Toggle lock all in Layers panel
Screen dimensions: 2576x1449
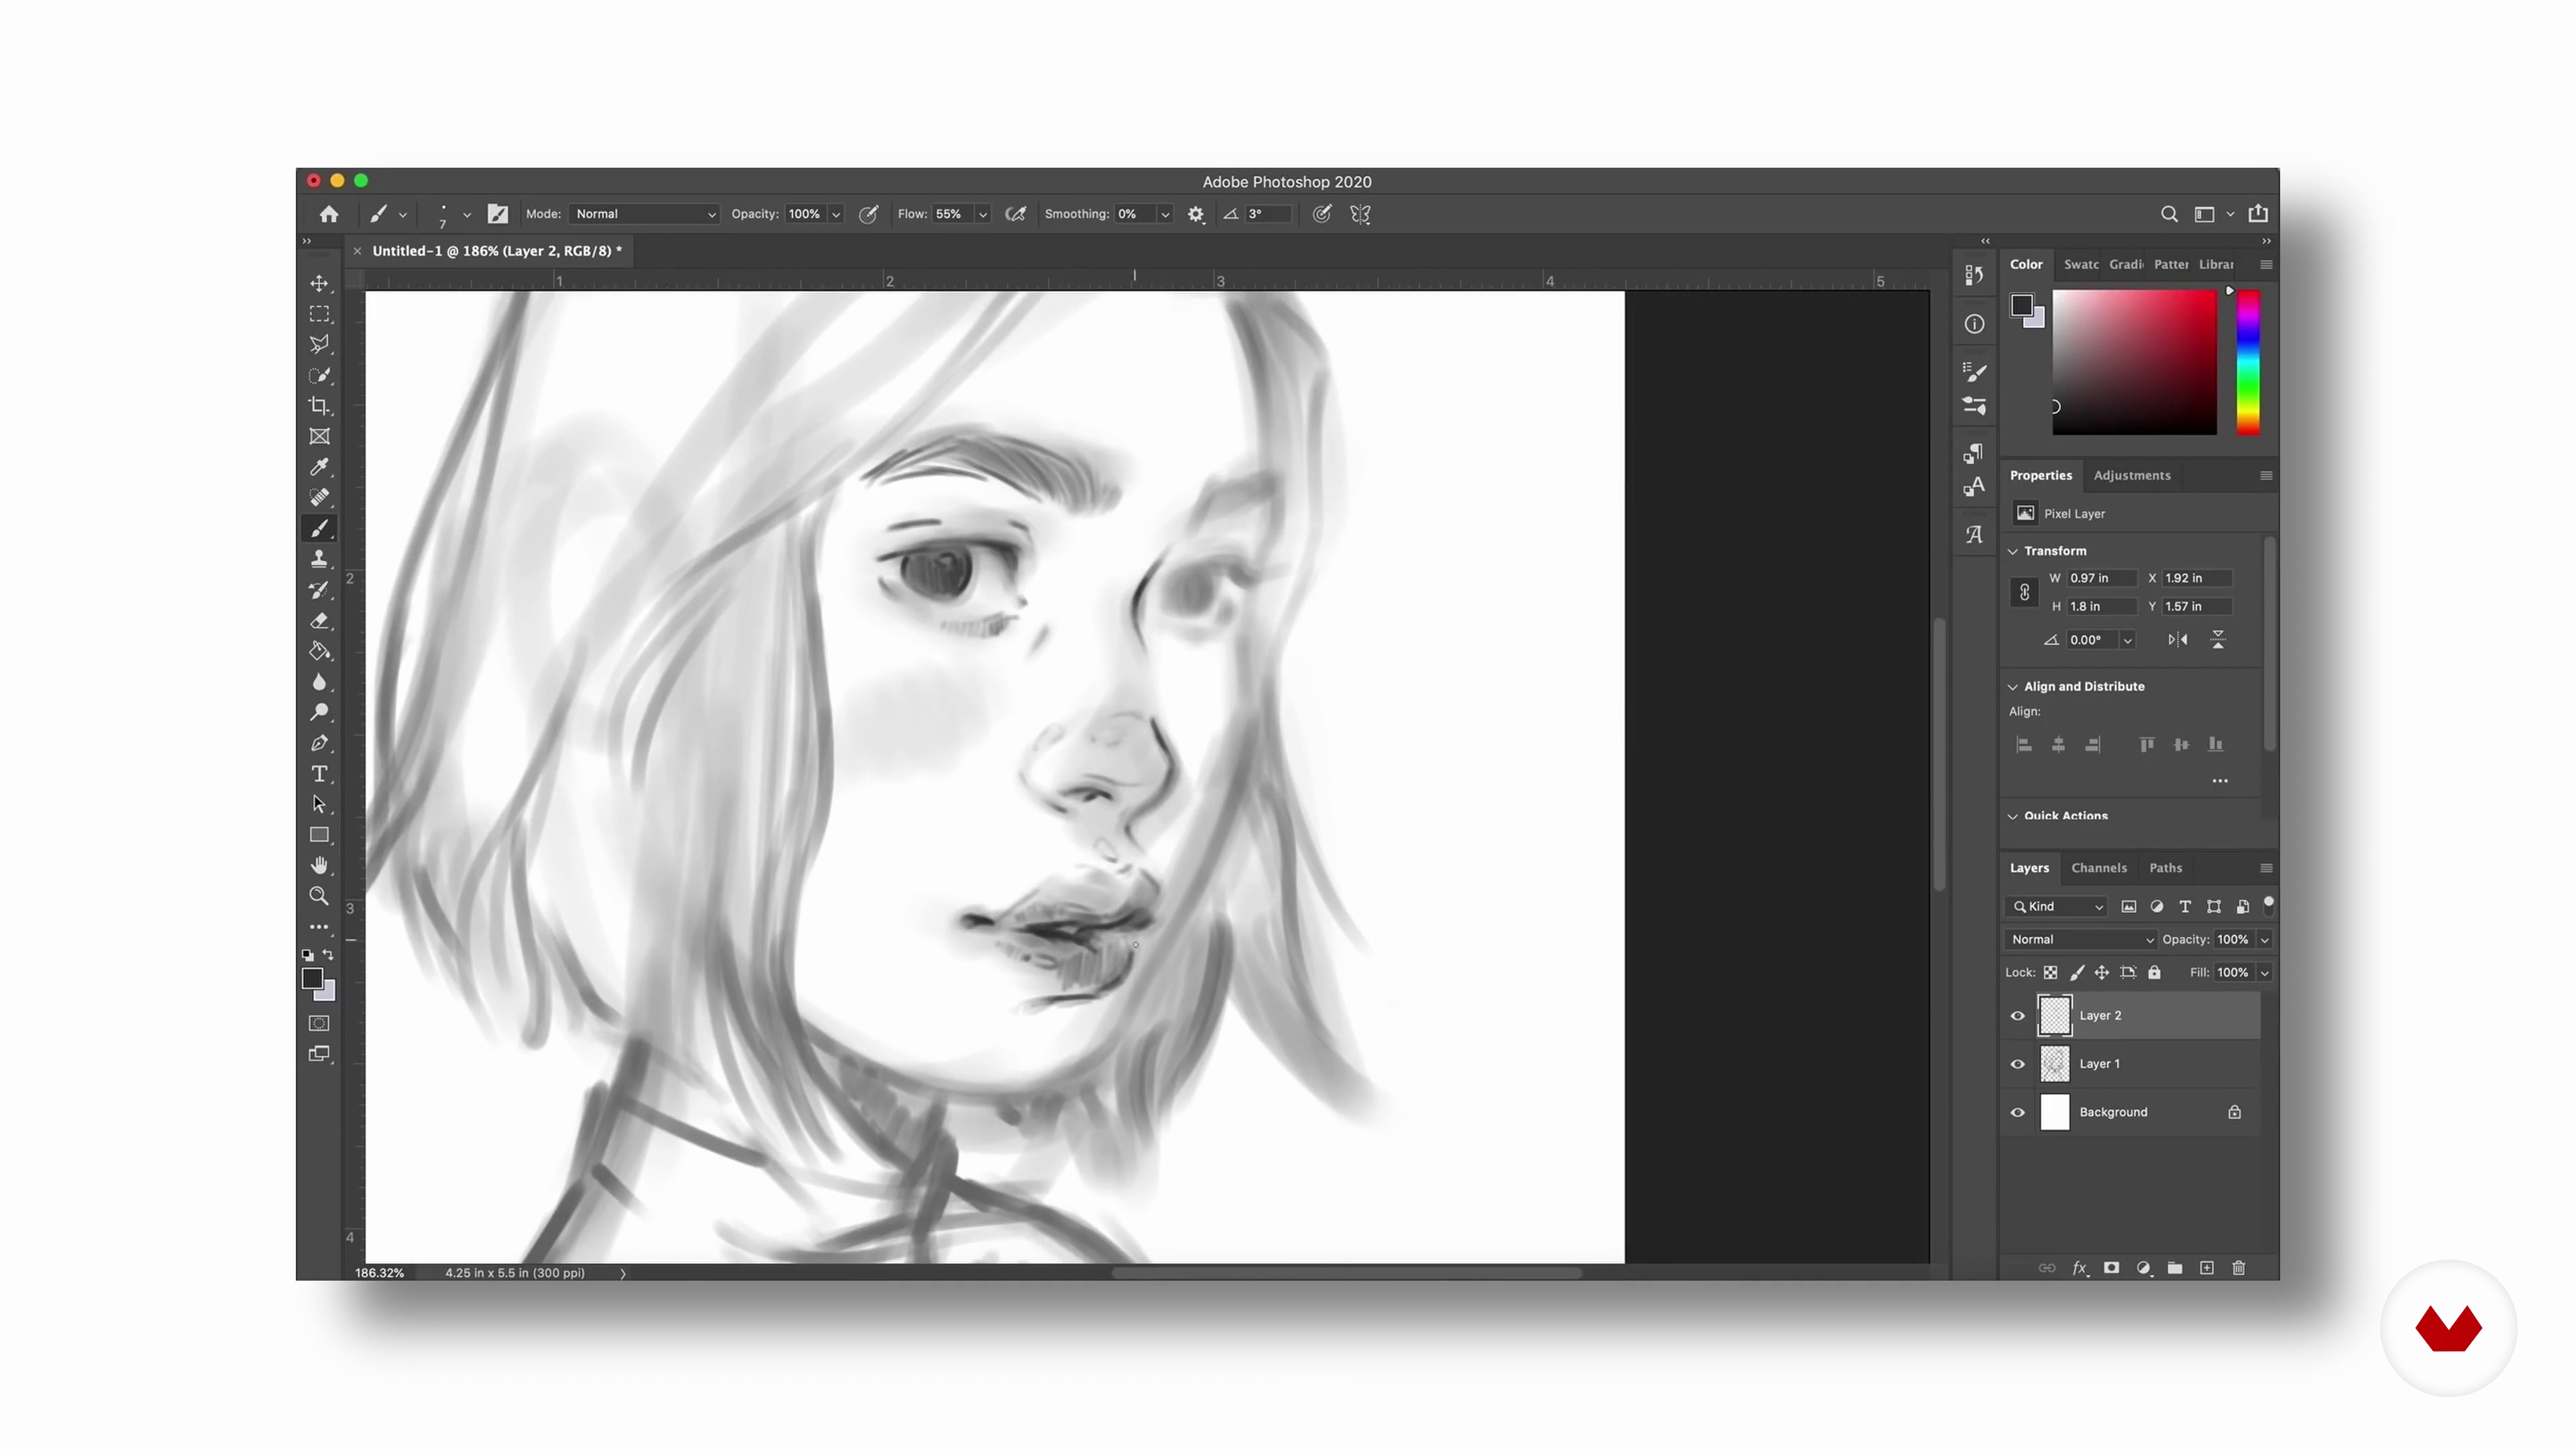point(2154,972)
